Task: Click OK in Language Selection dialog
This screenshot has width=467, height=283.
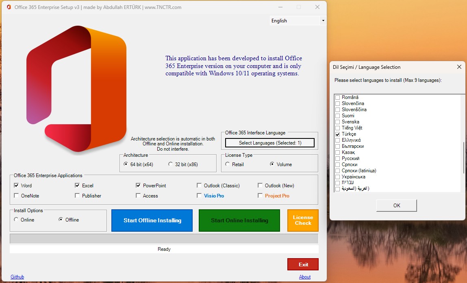Action: pyautogui.click(x=396, y=205)
